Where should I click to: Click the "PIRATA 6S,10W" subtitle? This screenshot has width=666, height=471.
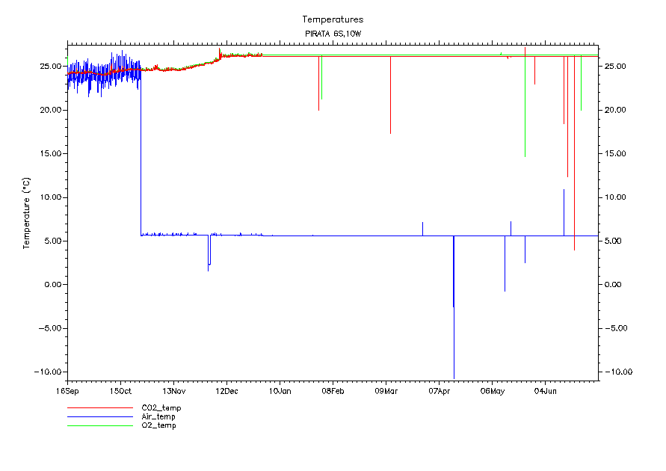point(333,34)
